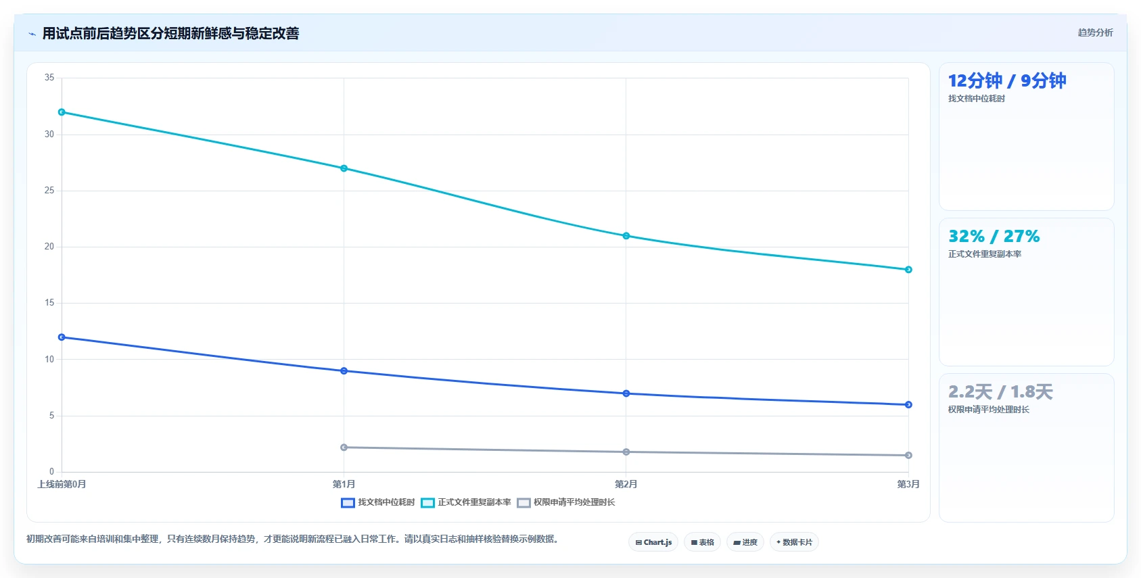Click the 趋势分析 tag in the header
The image size is (1141, 578).
[1095, 32]
